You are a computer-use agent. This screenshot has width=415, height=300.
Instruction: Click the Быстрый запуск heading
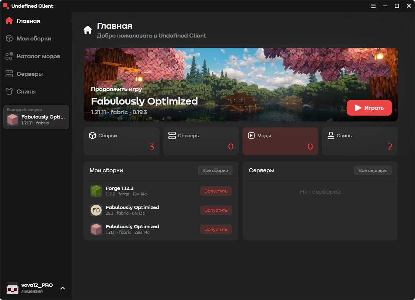click(x=24, y=110)
